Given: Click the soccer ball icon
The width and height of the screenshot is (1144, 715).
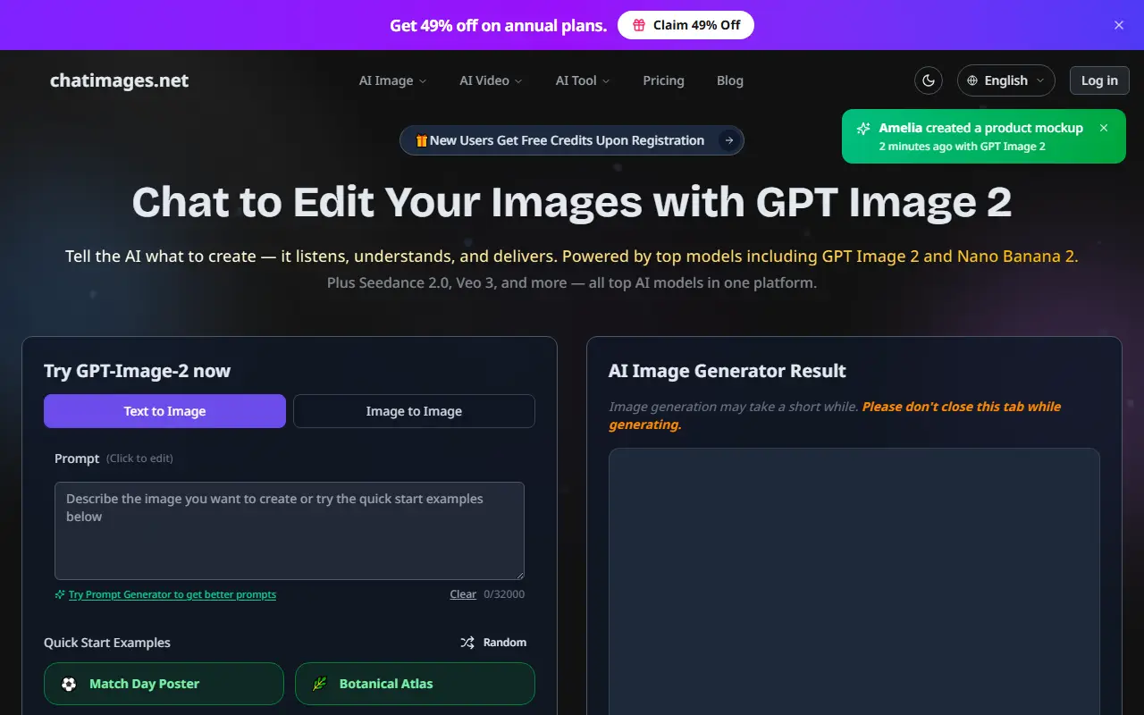Looking at the screenshot, I should click(x=69, y=685).
